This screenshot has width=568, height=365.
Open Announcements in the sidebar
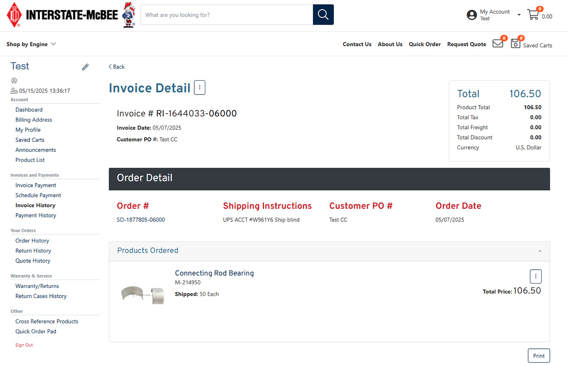pos(36,150)
